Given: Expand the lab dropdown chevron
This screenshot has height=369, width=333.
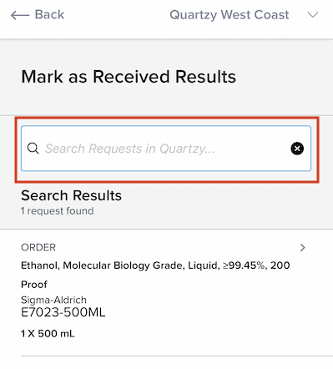Looking at the screenshot, I should pyautogui.click(x=313, y=15).
